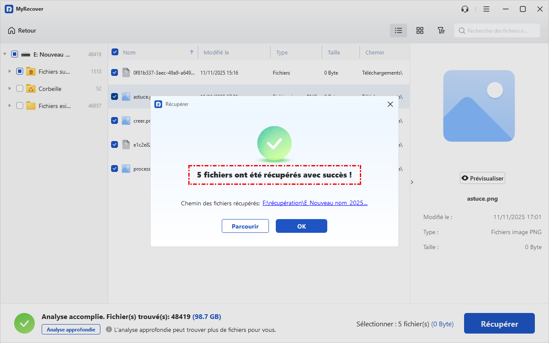
Task: Open the hamburger menu in title bar
Action: click(486, 9)
